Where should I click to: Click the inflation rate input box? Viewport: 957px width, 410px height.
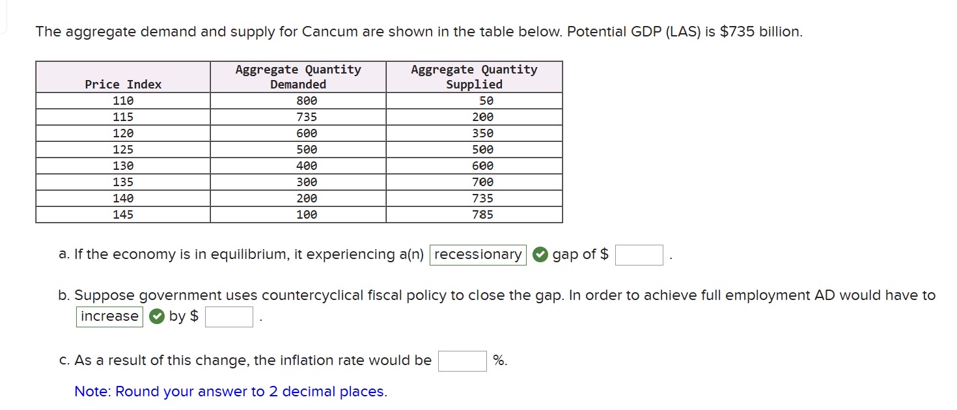coord(462,361)
